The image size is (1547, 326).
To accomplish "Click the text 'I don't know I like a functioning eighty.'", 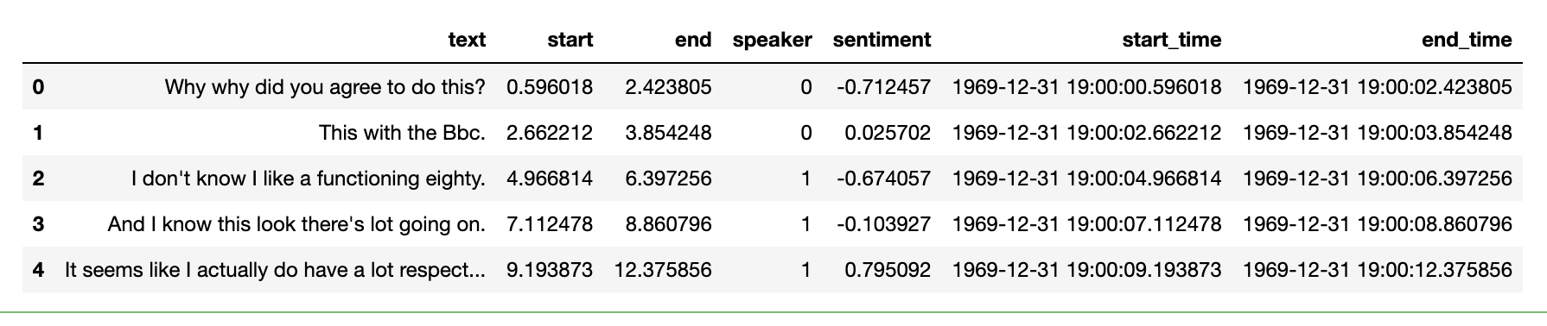I will pos(309,179).
